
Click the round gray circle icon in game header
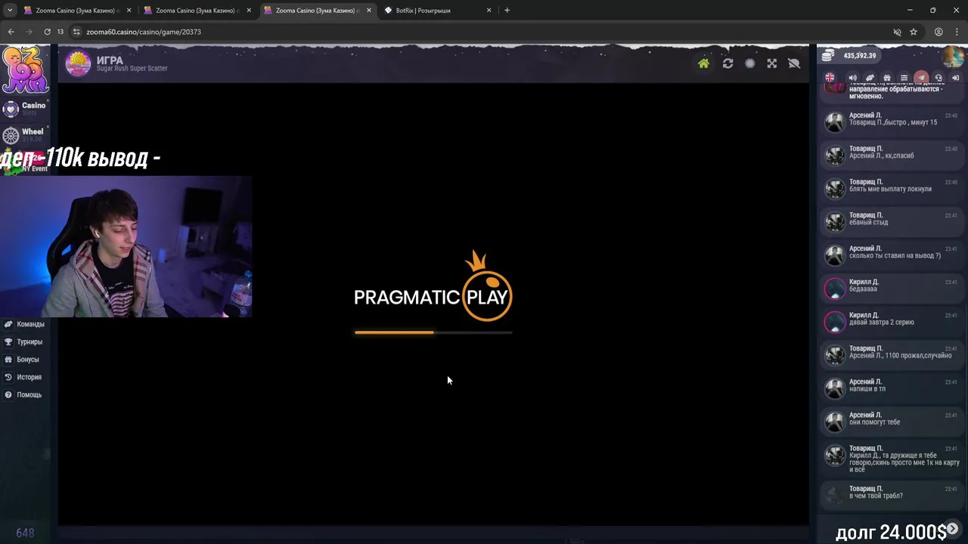[749, 63]
